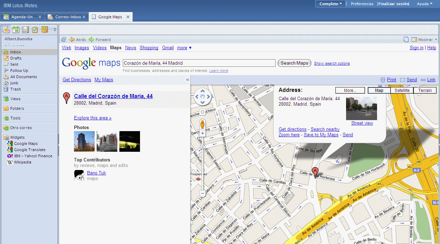Zoom in with the plus button
Screen dimensions: 440x244
[x=202, y=133]
